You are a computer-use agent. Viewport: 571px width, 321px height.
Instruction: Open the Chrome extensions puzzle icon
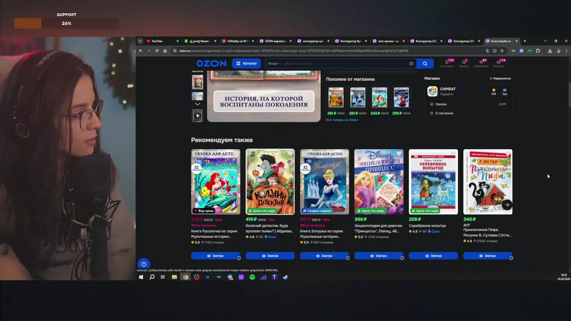538,51
